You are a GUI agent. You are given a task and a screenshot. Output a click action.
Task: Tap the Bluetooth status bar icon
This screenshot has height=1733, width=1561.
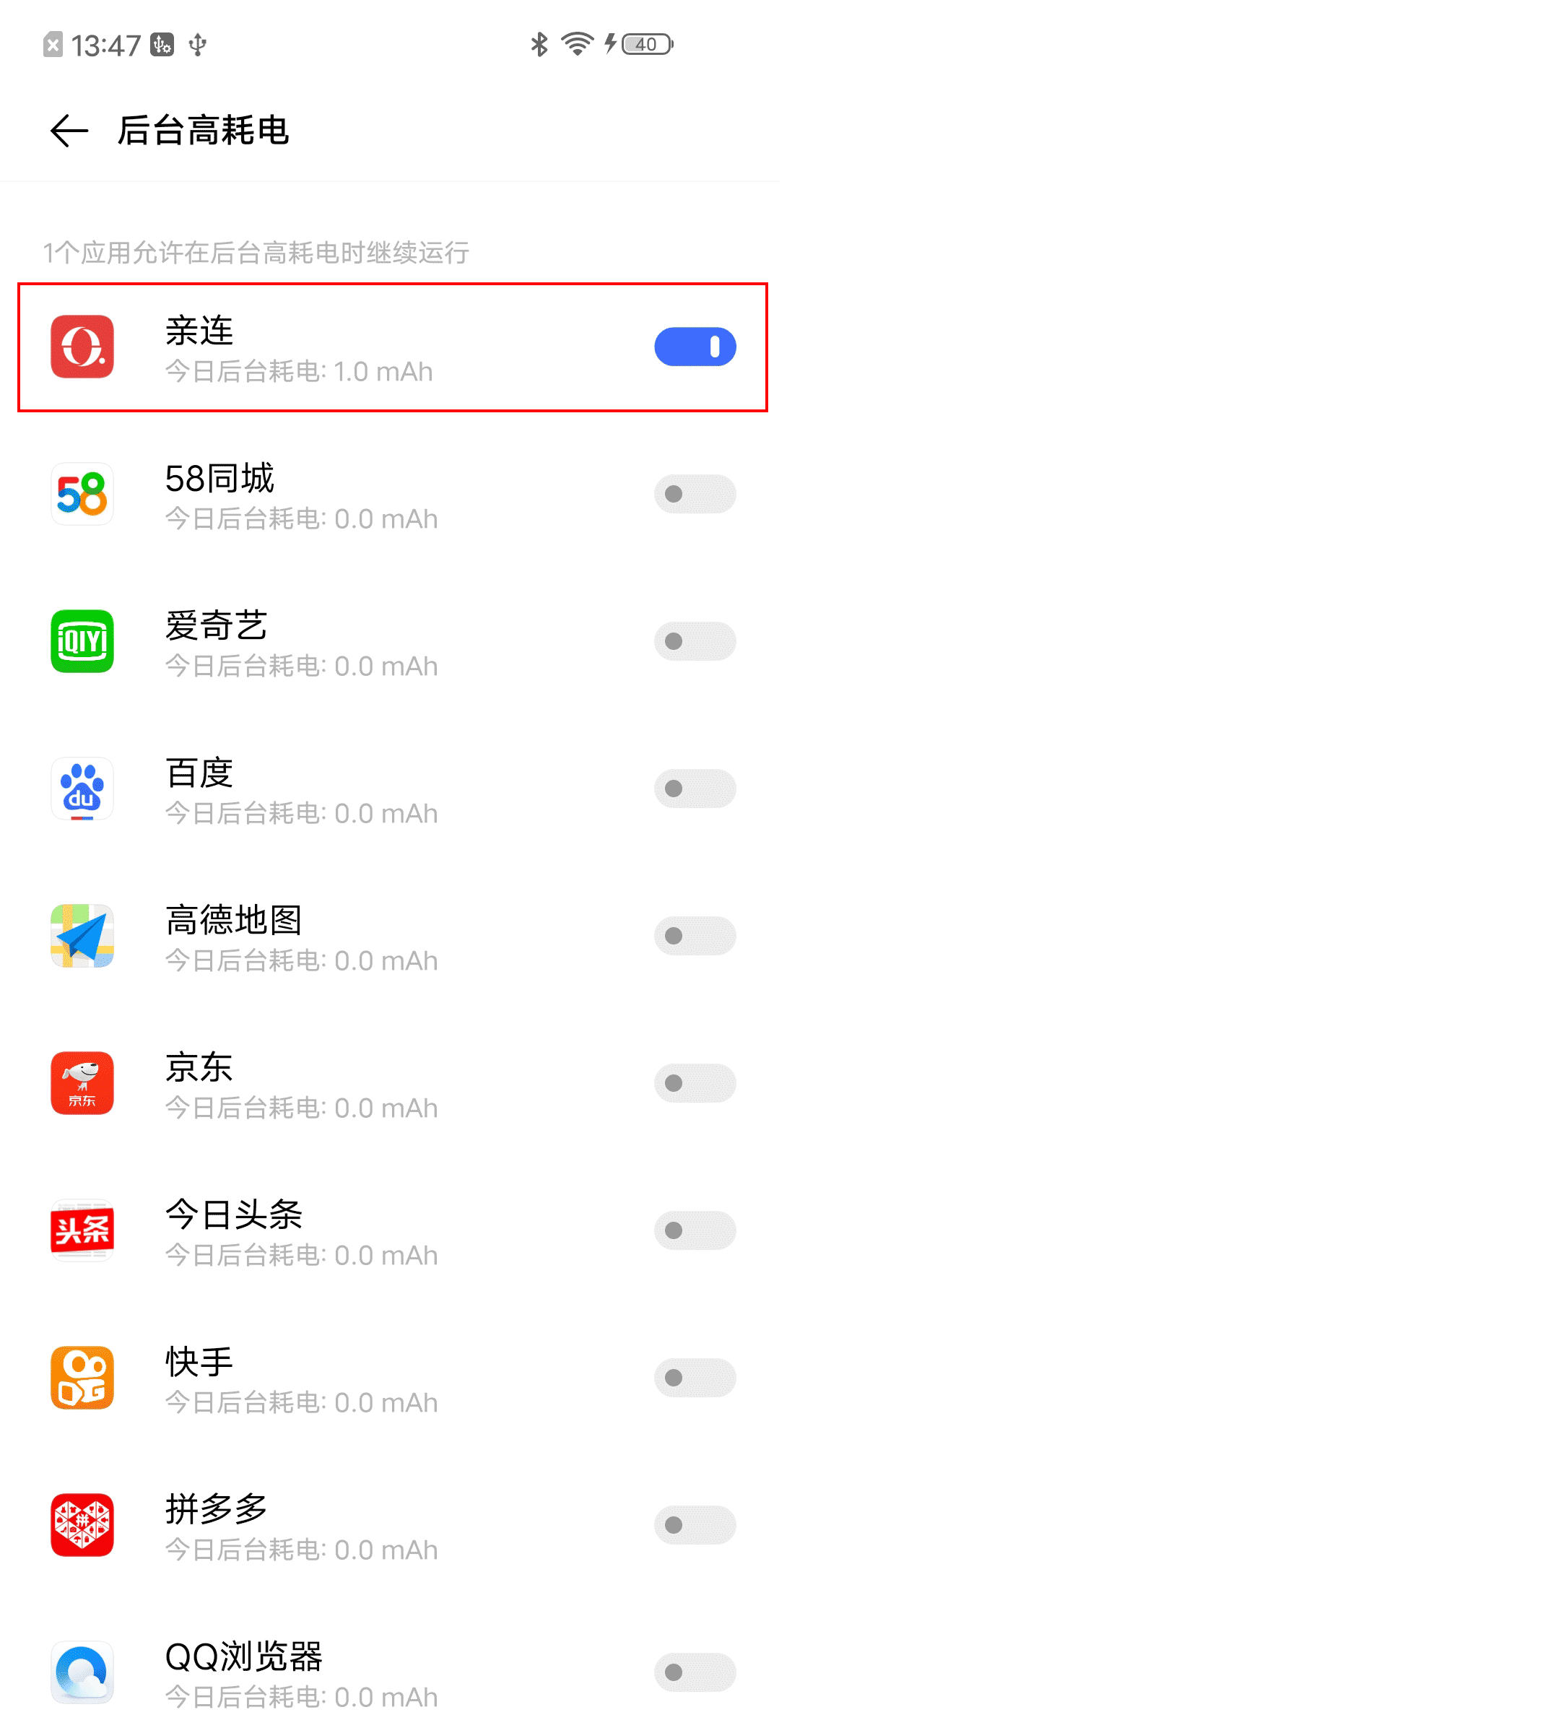(x=539, y=44)
